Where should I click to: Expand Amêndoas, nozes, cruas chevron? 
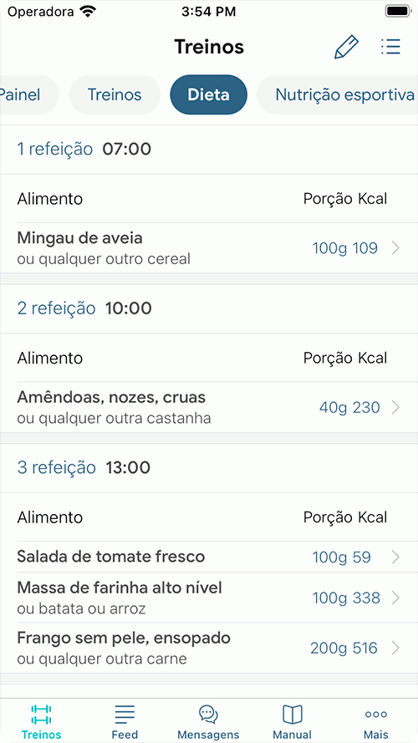coord(396,408)
